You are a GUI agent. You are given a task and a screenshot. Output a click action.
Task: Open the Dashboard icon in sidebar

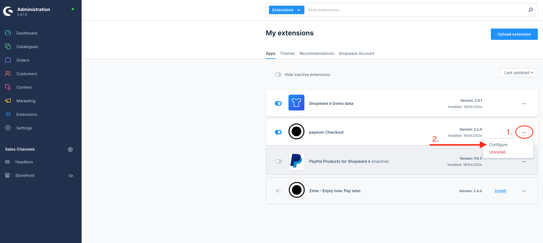click(x=8, y=33)
